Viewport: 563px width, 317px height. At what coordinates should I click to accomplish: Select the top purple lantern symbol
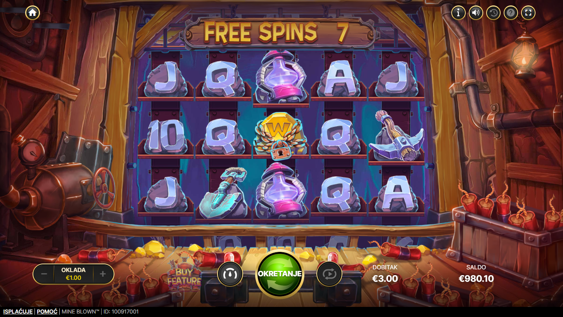pos(281,77)
